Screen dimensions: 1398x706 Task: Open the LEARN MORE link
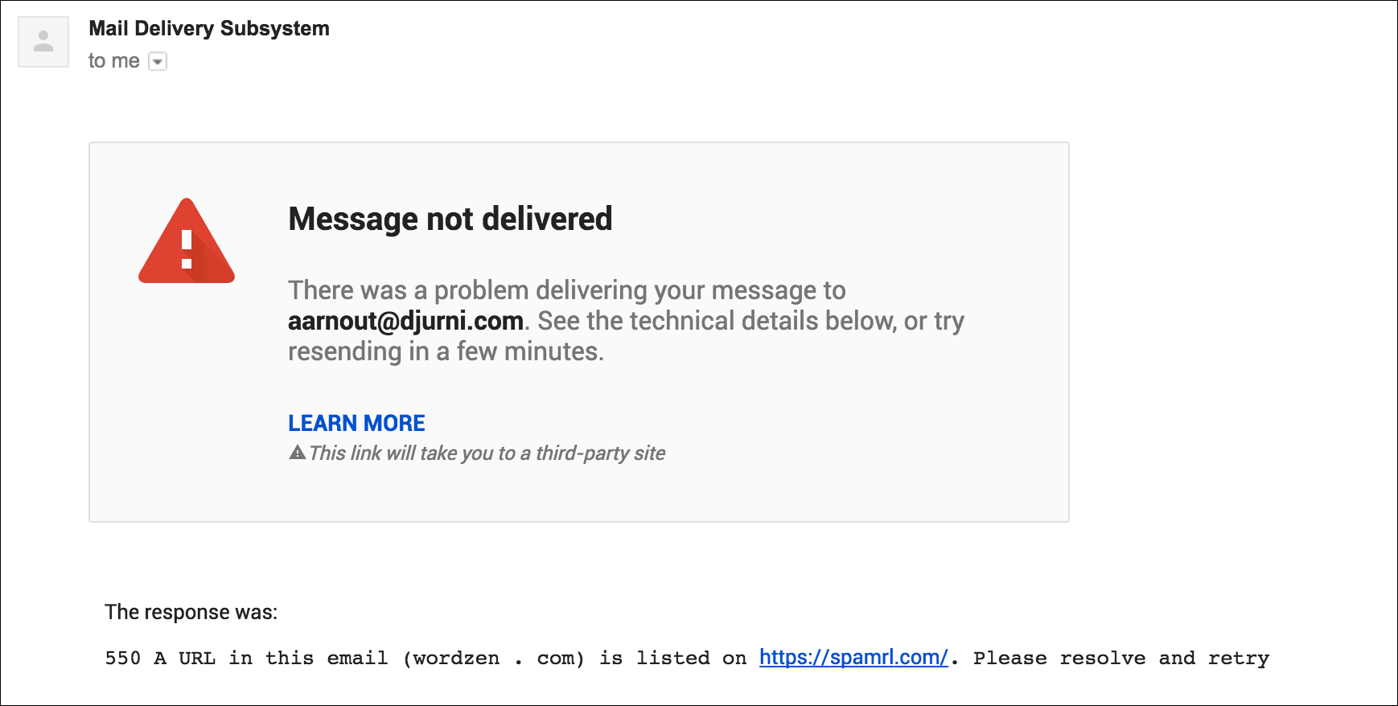(356, 423)
